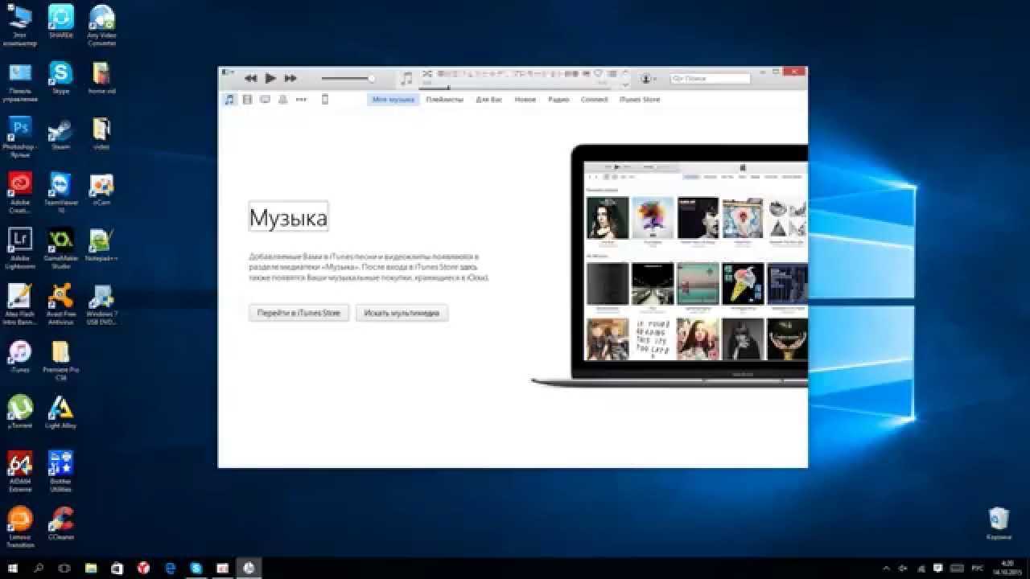Launch Avast Free Antivirus shortcut
This screenshot has height=579, width=1030.
60,304
